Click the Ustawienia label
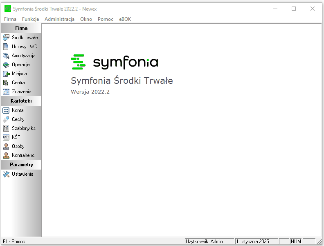Viewport: 324px width, 246px height. [x=22, y=174]
